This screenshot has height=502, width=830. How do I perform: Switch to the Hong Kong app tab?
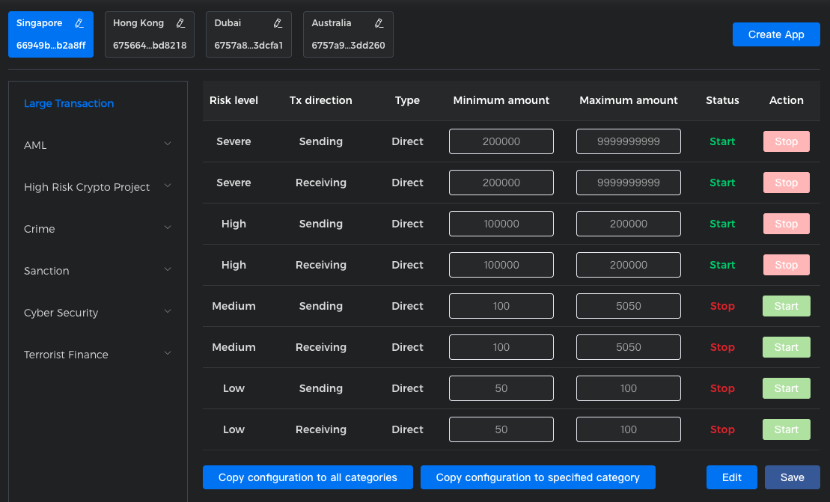[x=150, y=34]
